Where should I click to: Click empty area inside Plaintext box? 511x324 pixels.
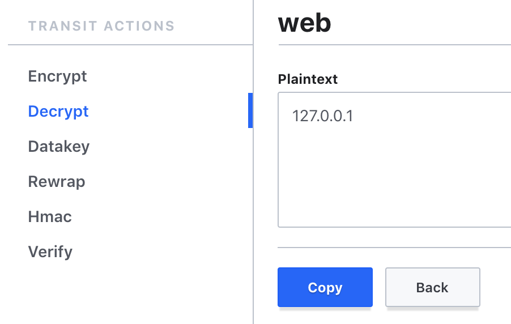pos(394,176)
